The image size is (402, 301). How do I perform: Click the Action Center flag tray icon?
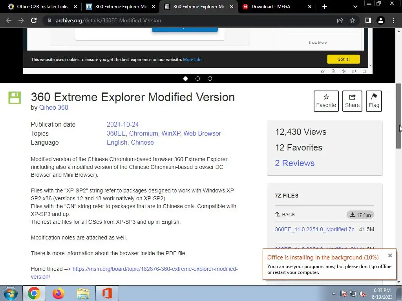coord(344,294)
